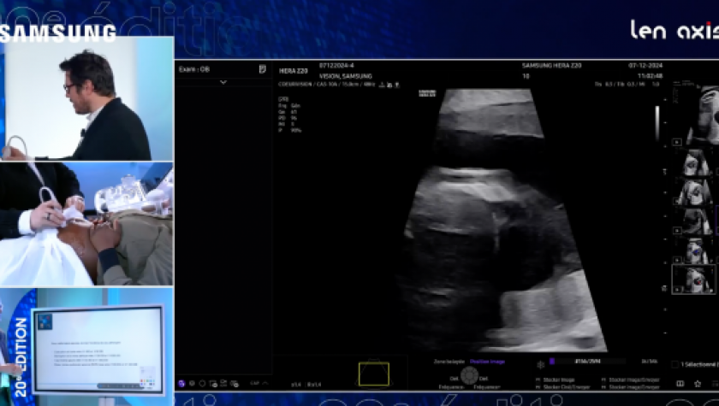Click the VISION, SAMSUNG patient name
The image size is (719, 406).
(x=345, y=76)
